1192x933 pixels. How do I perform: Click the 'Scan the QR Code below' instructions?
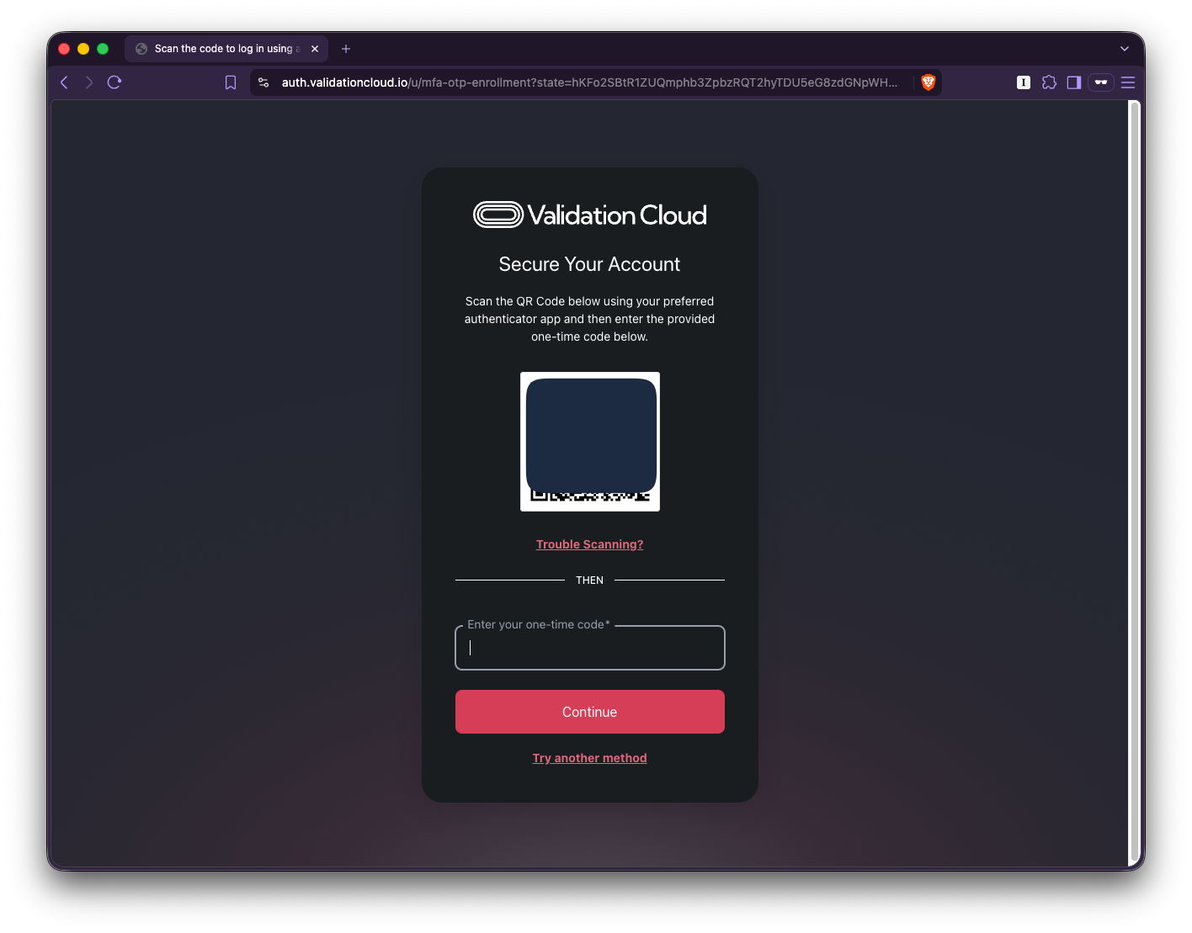tap(589, 319)
